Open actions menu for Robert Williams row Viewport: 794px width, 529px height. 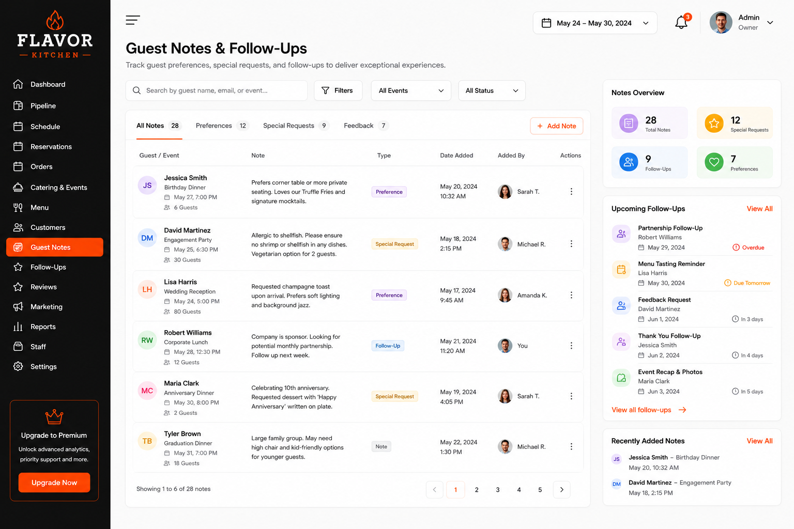pyautogui.click(x=571, y=346)
